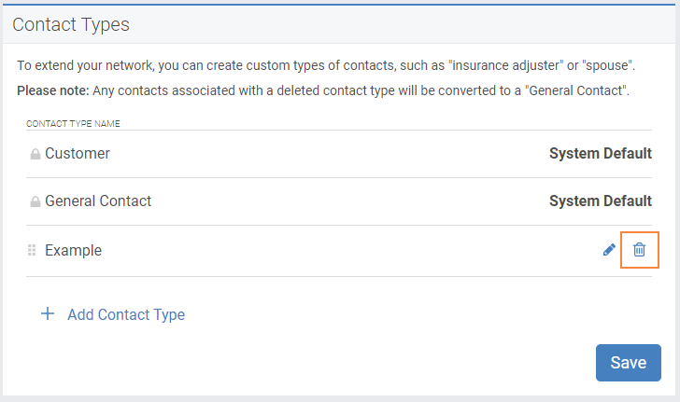Click the plus icon for adding a type
The image size is (680, 402).
(48, 313)
